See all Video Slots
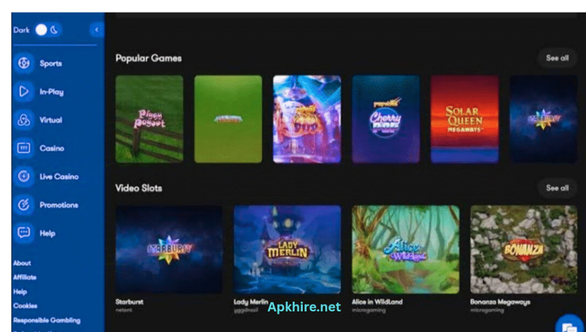The height and width of the screenshot is (332, 586). point(557,188)
